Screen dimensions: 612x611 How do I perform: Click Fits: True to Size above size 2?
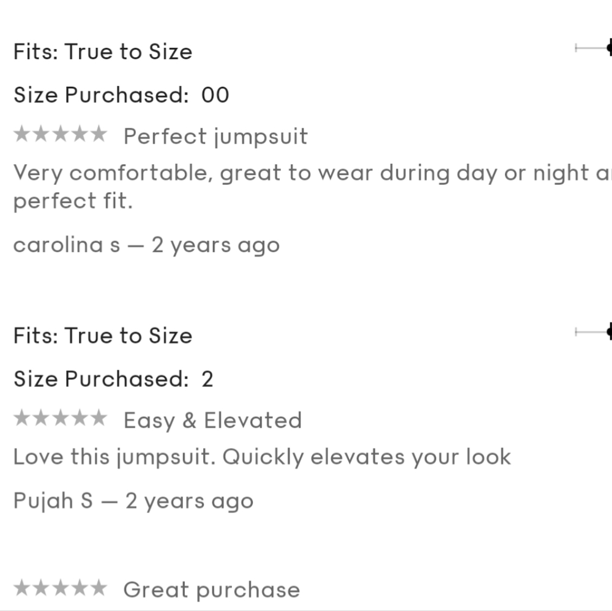pyautogui.click(x=103, y=335)
